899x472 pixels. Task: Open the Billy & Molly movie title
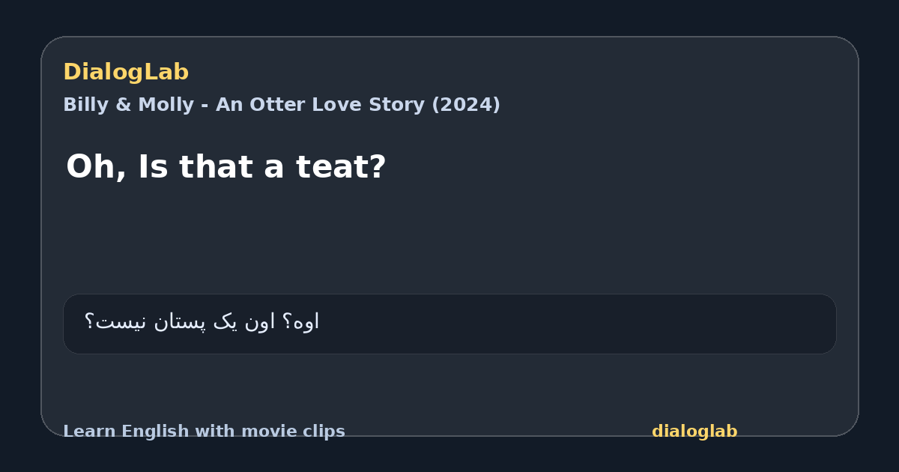tap(282, 105)
